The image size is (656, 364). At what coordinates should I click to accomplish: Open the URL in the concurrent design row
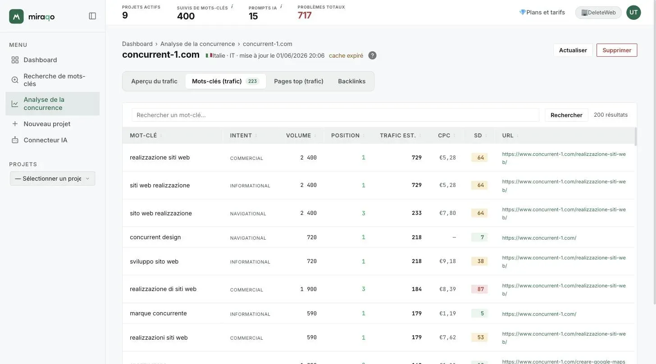pos(539,237)
